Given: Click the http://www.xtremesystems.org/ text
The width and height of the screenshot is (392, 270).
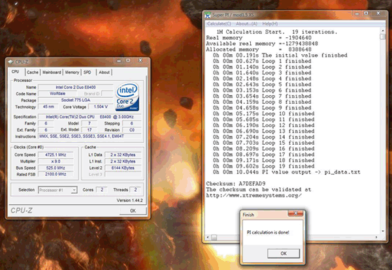Looking at the screenshot, I should pyautogui.click(x=253, y=196).
